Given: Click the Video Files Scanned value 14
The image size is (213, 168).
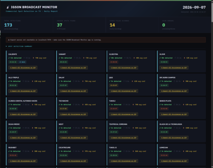Looking at the screenshot, I should point(112,25).
